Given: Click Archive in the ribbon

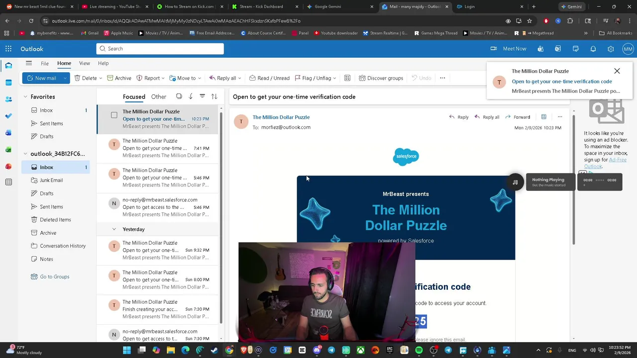Looking at the screenshot, I should click(x=119, y=78).
